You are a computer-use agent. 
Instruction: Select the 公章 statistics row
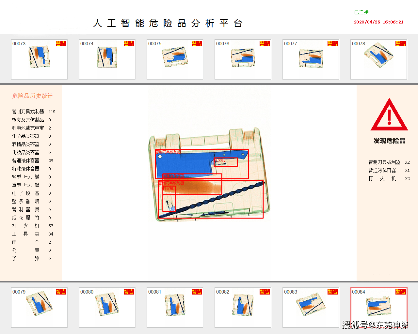pos(32,250)
